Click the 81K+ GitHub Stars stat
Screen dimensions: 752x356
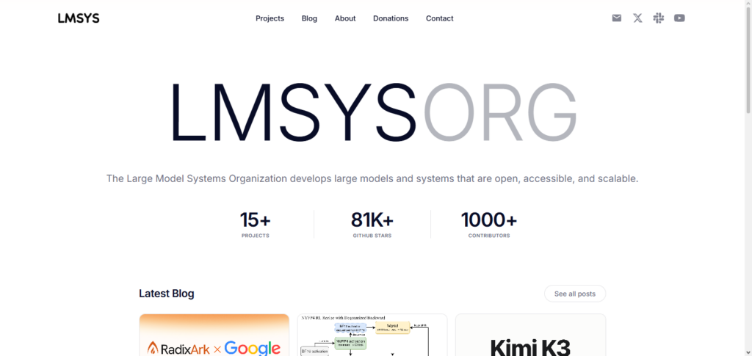pos(372,224)
